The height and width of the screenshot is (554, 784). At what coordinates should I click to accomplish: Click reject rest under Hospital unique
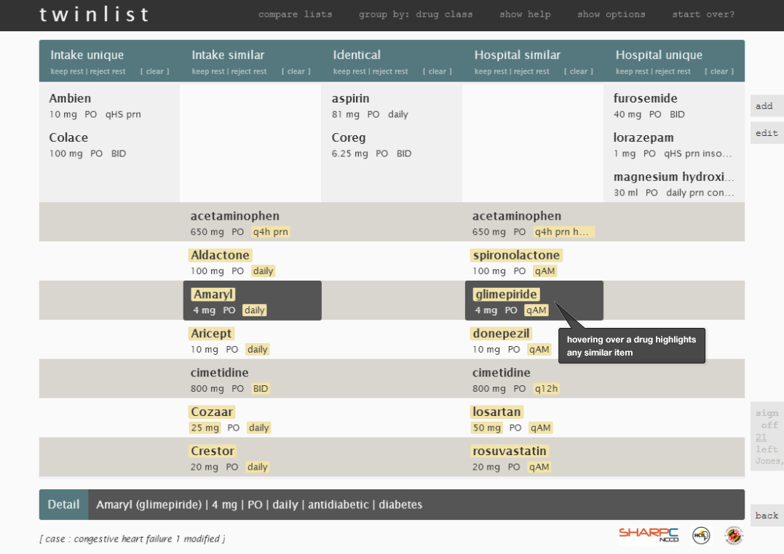pyautogui.click(x=673, y=71)
